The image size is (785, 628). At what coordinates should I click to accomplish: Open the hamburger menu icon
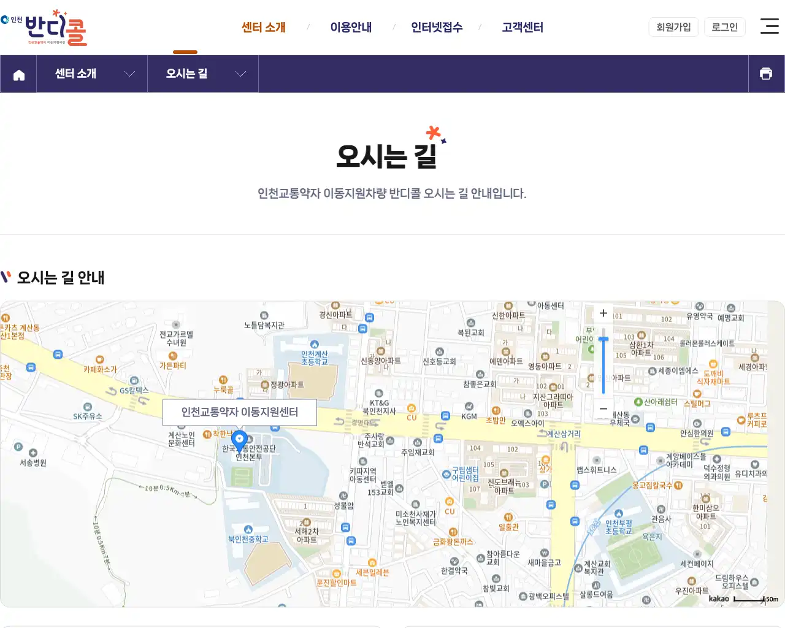769,26
